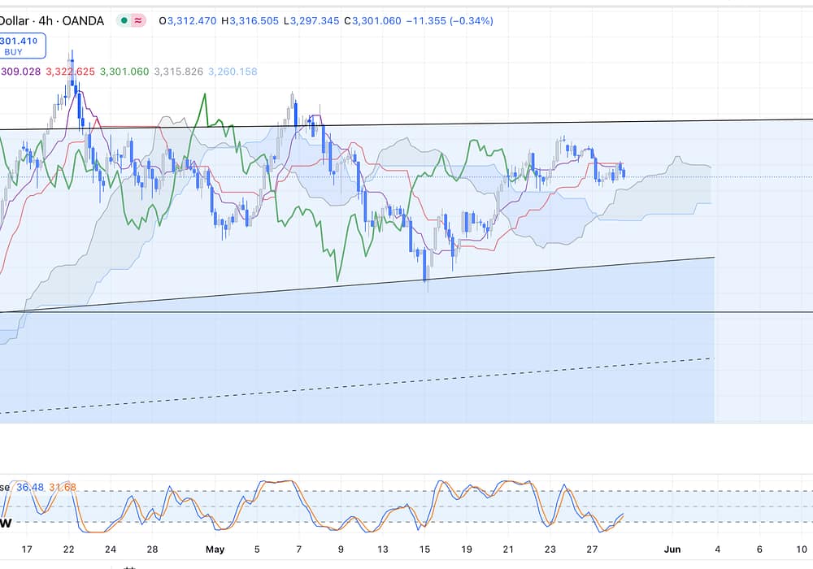813x569 pixels.
Task: Click the Open price value 3,312.470
Action: tap(191, 21)
